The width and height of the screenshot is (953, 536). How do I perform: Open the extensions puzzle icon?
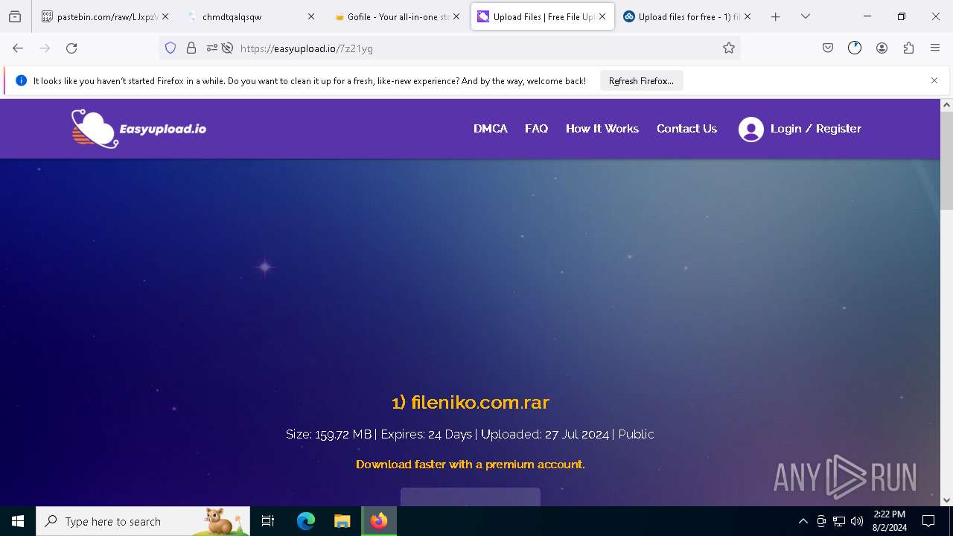tap(908, 48)
